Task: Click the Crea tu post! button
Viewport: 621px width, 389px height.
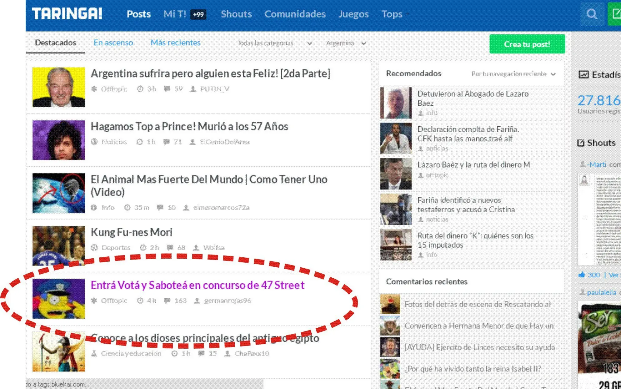Action: [x=527, y=44]
